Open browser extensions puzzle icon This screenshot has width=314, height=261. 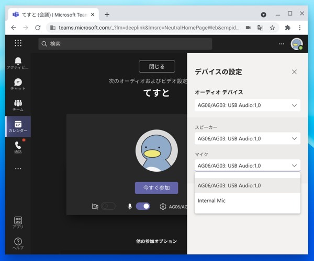287,28
